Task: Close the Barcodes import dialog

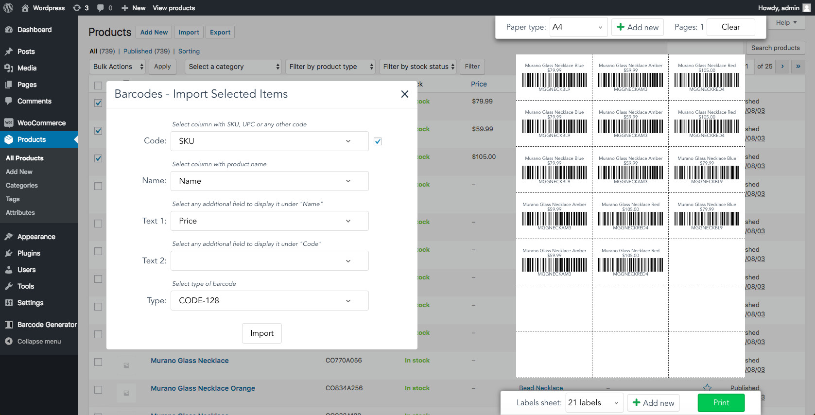Action: point(404,94)
